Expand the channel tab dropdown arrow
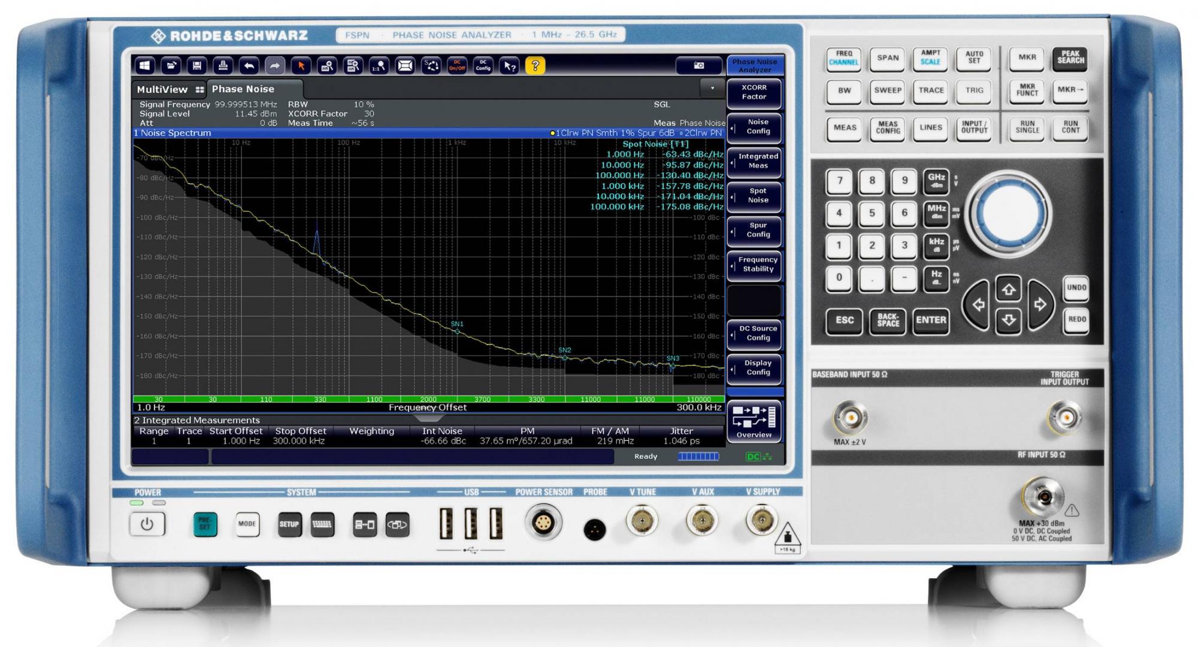The width and height of the screenshot is (1198, 647). (x=712, y=89)
